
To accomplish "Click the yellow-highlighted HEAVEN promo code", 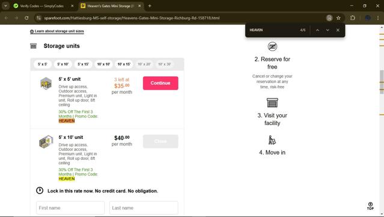I will pyautogui.click(x=67, y=179).
